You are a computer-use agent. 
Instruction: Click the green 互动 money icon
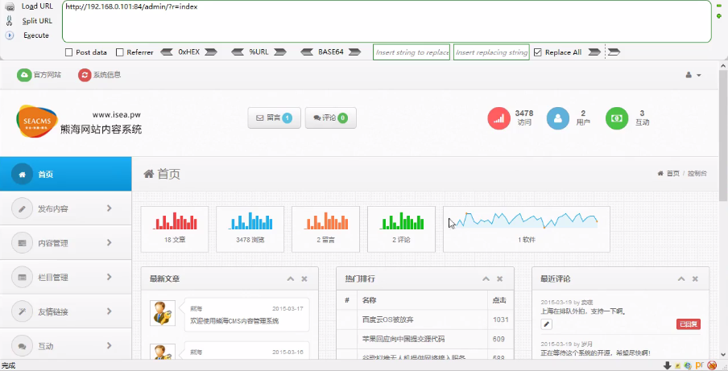click(x=617, y=117)
